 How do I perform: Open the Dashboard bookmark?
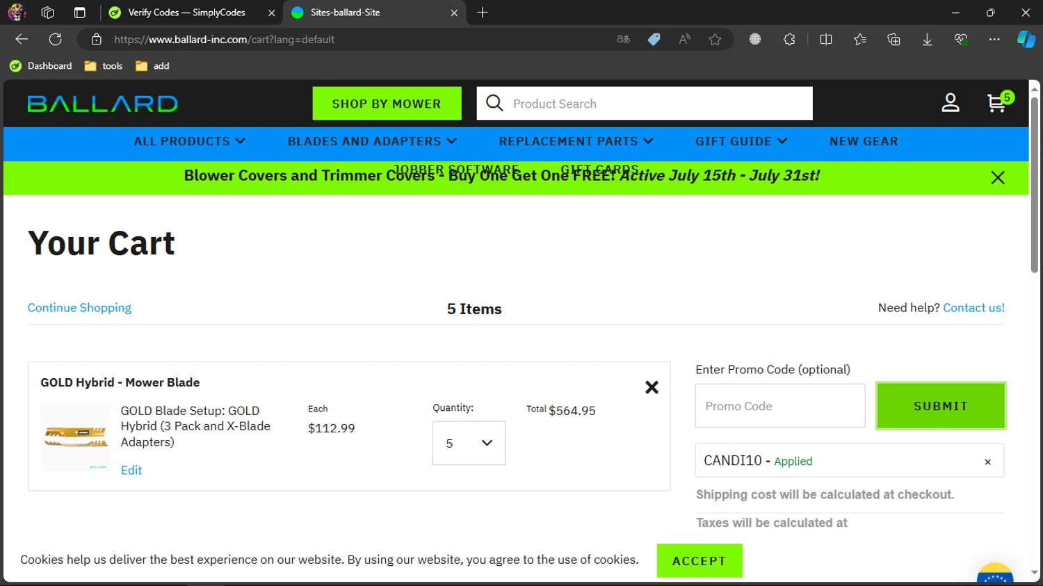41,66
